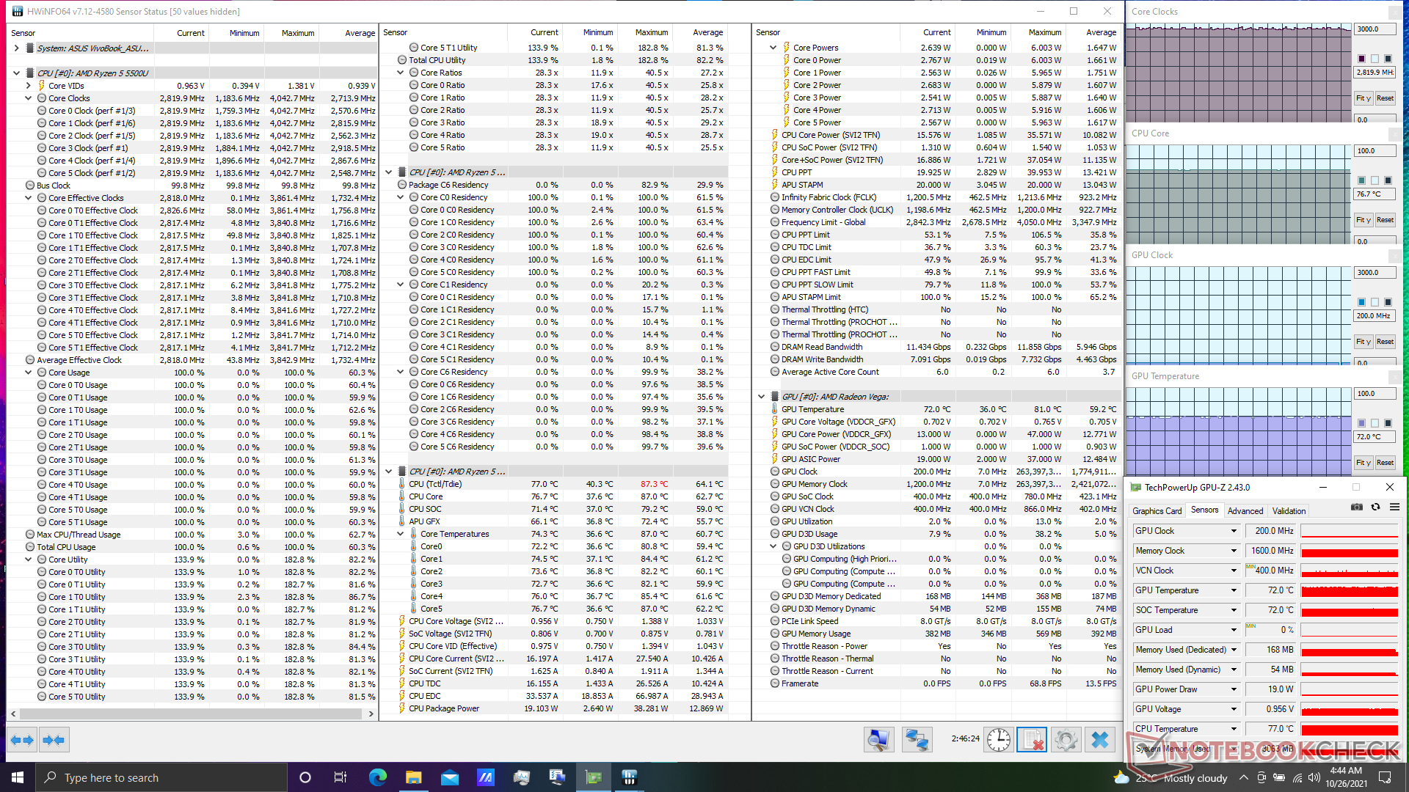Collapse the Core Usage tree node
Image resolution: width=1409 pixels, height=792 pixels.
click(x=29, y=373)
